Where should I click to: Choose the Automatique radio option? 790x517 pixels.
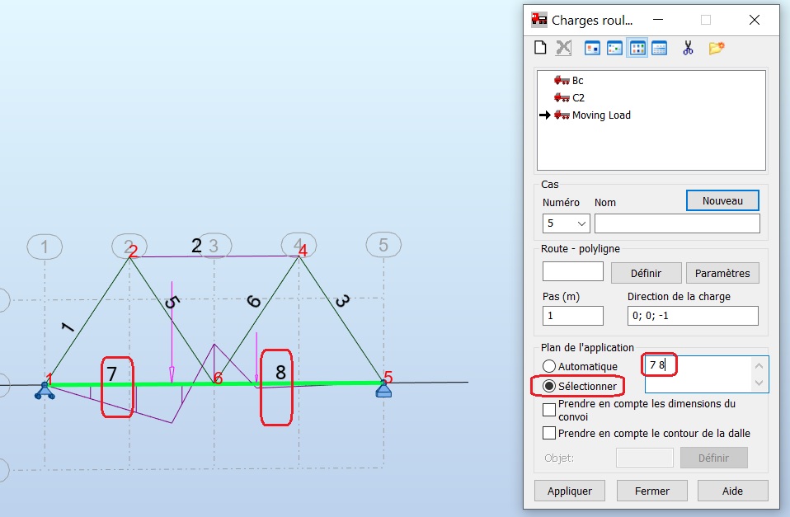point(549,366)
